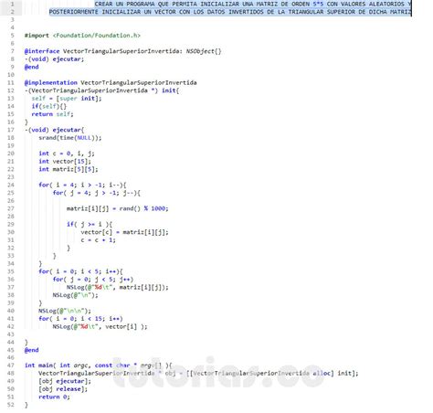The width and height of the screenshot is (433, 413).
Task: Click line number 52 in the gutter
Action: coord(11,405)
